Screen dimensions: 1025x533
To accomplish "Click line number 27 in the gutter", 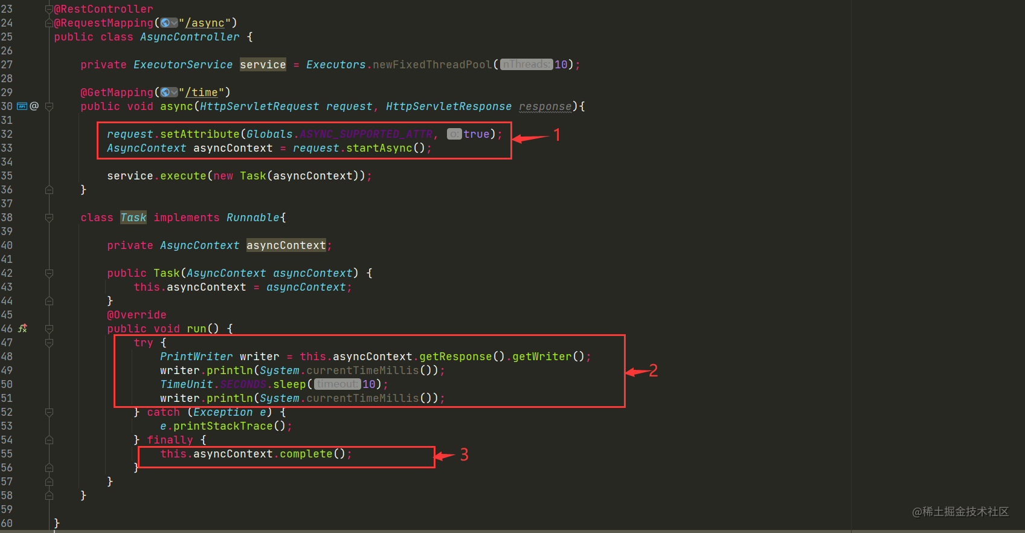I will (7, 65).
